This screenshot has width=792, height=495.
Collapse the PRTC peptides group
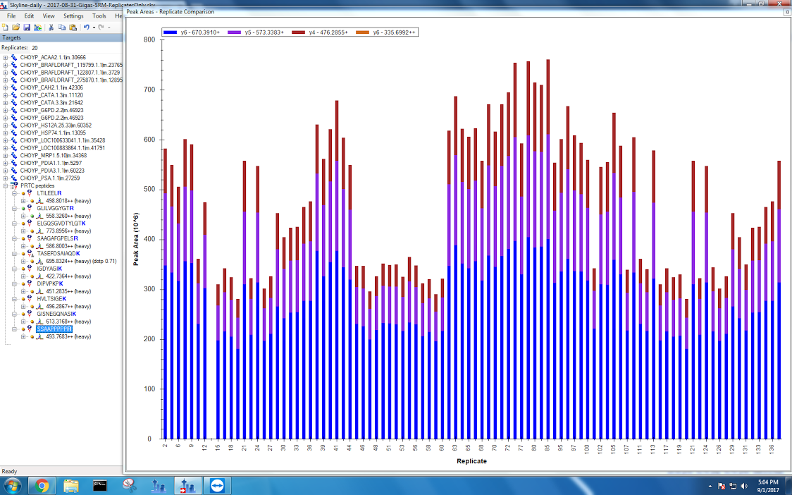pyautogui.click(x=6, y=185)
